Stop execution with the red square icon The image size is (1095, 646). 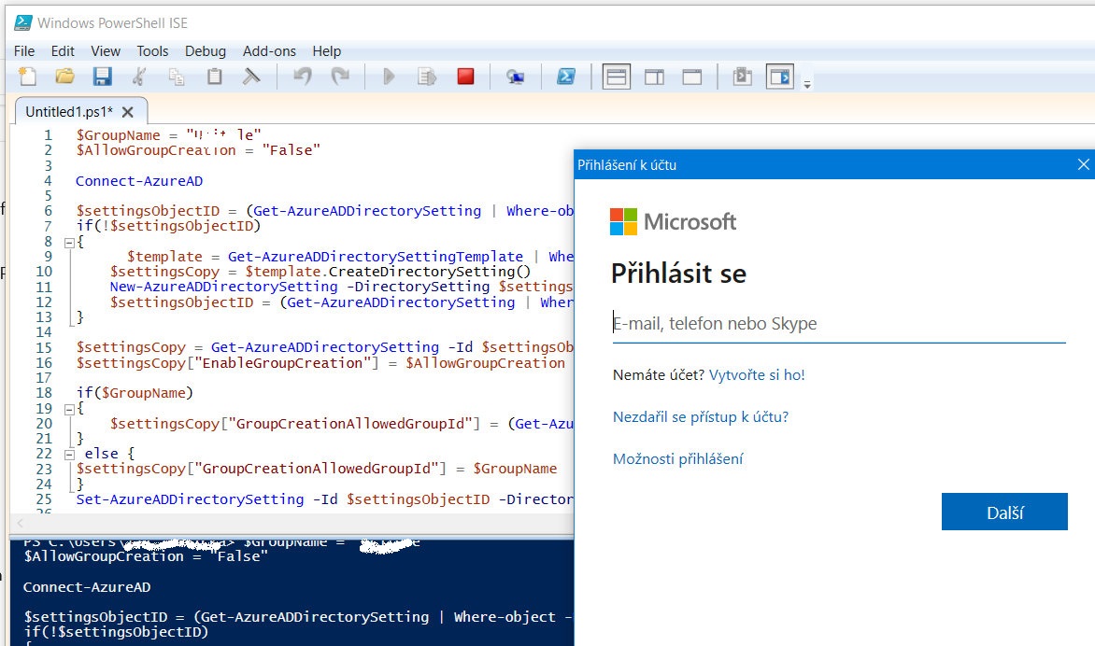466,76
